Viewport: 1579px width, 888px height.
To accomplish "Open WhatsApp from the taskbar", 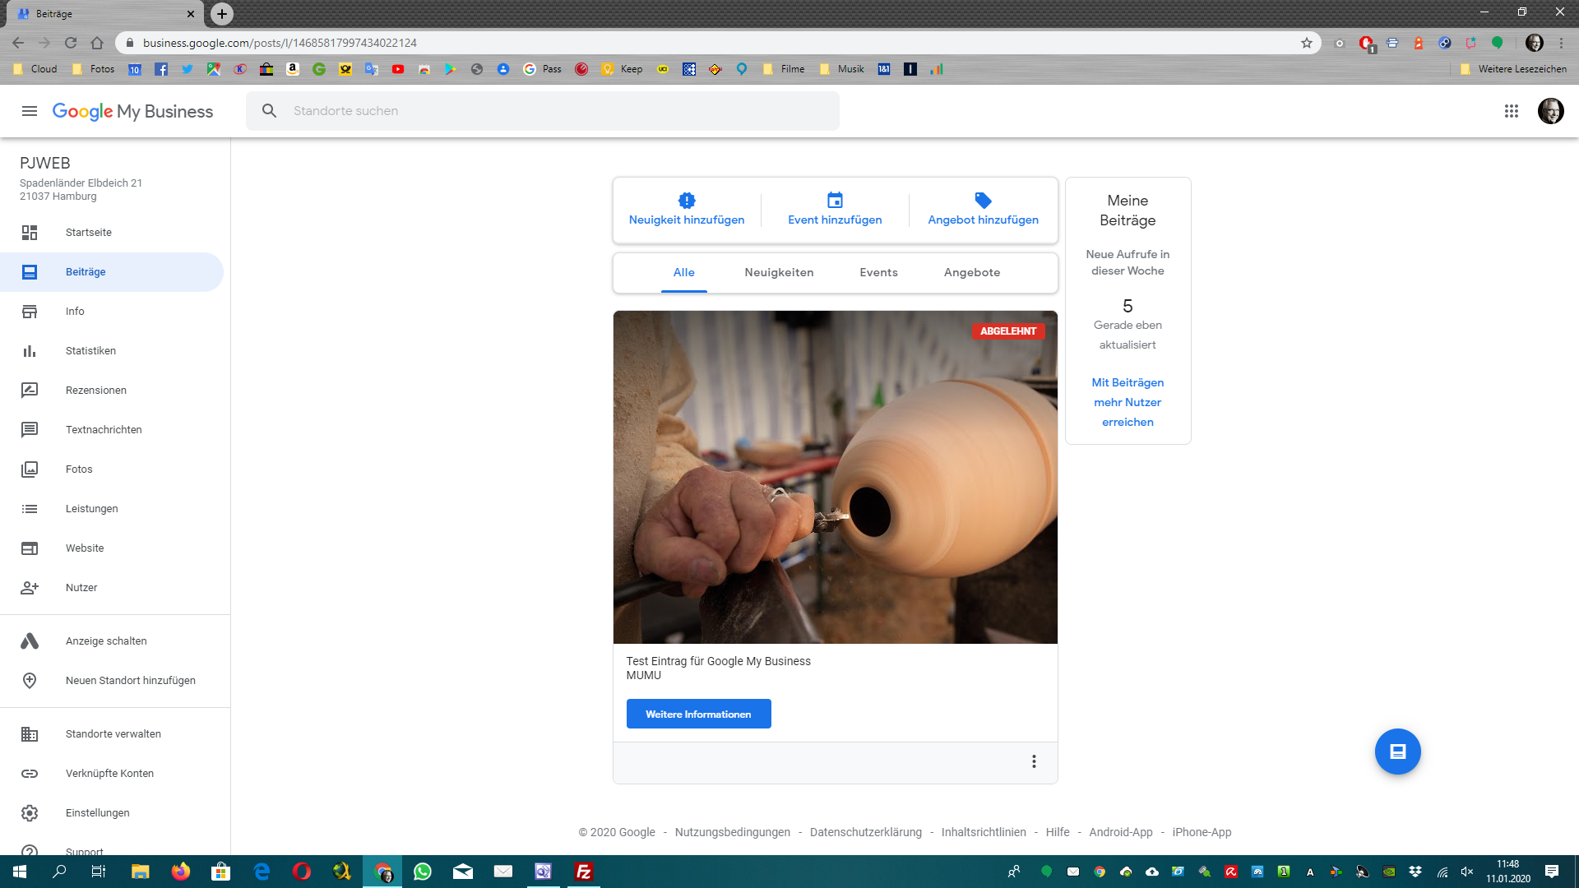I will [423, 872].
